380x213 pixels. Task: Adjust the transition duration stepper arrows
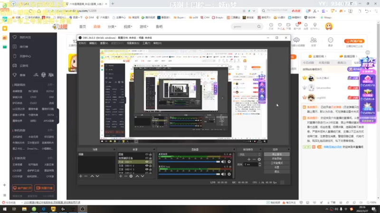(x=260, y=164)
